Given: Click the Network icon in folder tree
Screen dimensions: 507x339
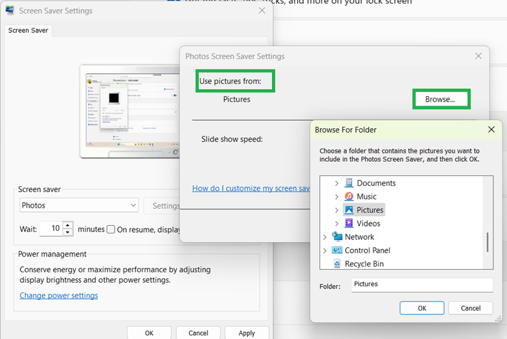Looking at the screenshot, I should pos(337,237).
